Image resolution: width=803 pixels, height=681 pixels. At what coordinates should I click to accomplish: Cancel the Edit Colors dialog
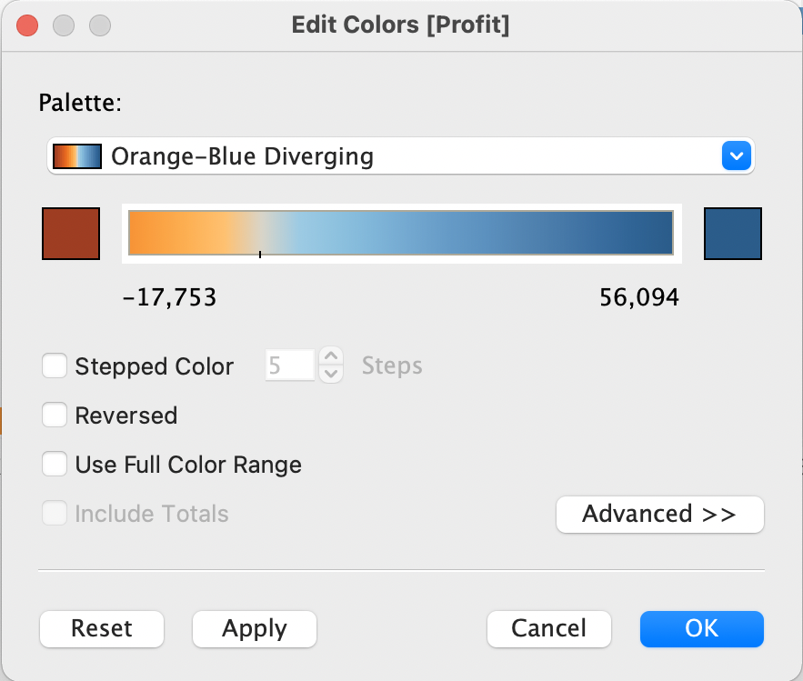548,628
